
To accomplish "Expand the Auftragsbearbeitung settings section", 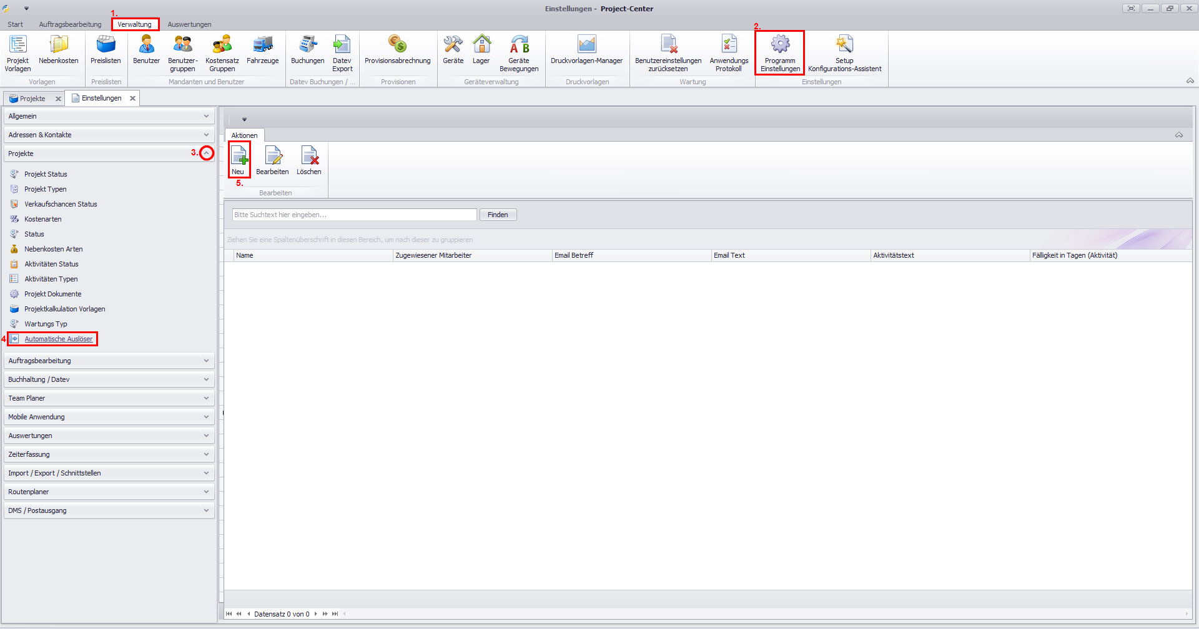I will (x=206, y=361).
